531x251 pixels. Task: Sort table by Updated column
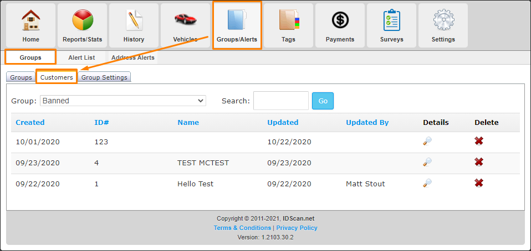pyautogui.click(x=283, y=122)
